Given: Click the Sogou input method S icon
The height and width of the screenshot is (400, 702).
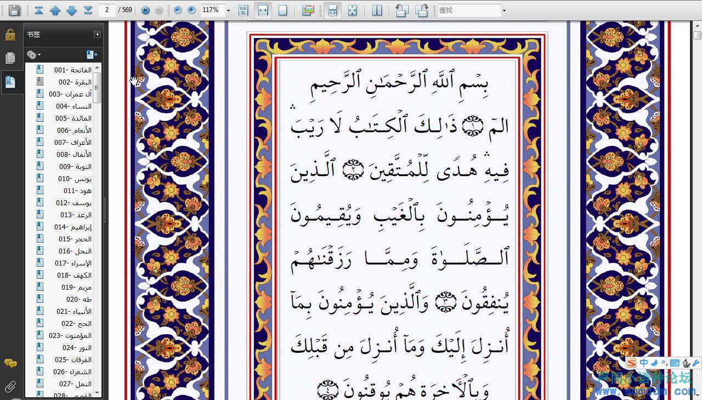Looking at the screenshot, I should pos(632,363).
